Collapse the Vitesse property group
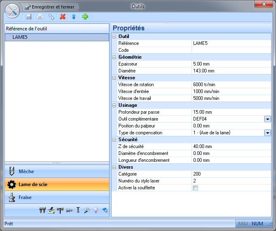The width and height of the screenshot is (276, 231). [x=114, y=78]
